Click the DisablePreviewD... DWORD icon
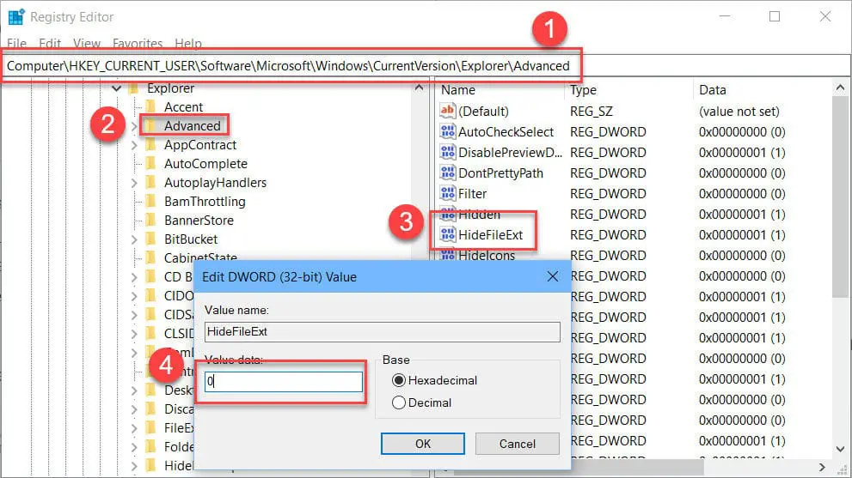The width and height of the screenshot is (852, 478). [447, 152]
